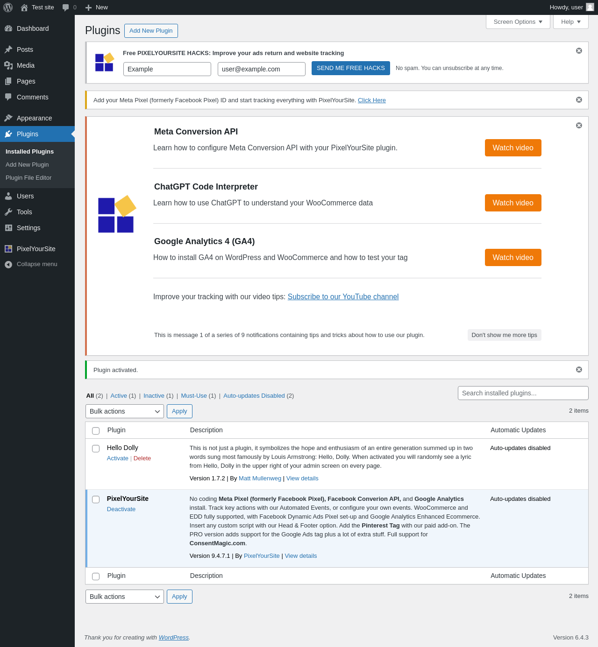Watch video for ChatGPT Code Interpreter
598x647 pixels.
point(513,203)
